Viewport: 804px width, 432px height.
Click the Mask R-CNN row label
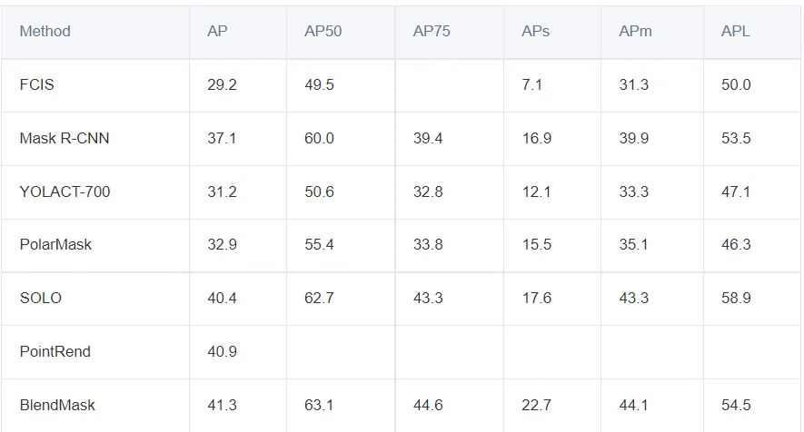(x=65, y=138)
